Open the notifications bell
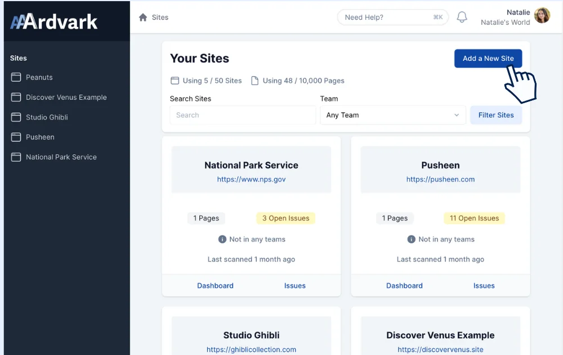 (462, 17)
